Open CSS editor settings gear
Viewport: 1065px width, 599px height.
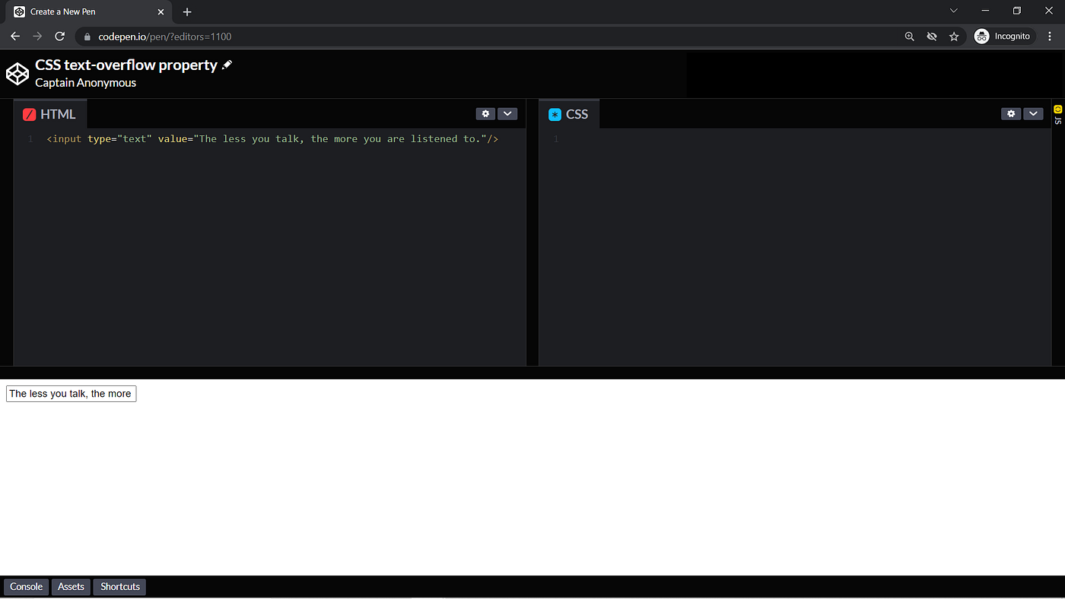pyautogui.click(x=1011, y=114)
